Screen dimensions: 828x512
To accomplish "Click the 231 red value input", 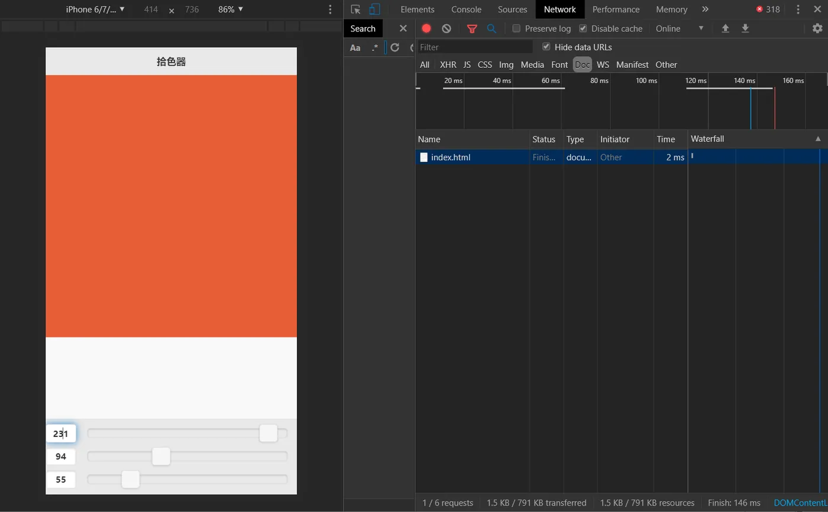I will (x=61, y=433).
